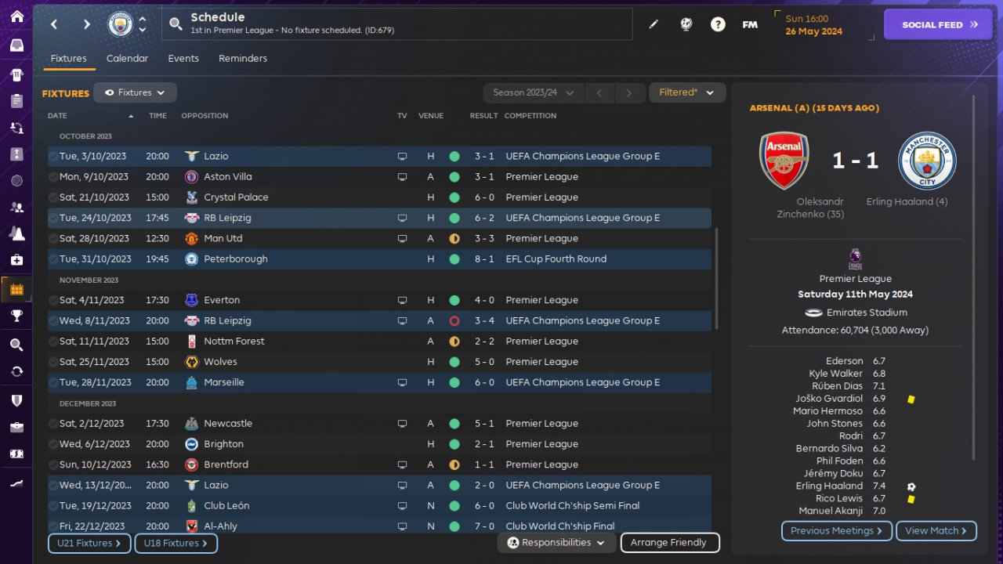The image size is (1003, 564).
Task: Open the Filtered dropdown
Action: [x=686, y=92]
